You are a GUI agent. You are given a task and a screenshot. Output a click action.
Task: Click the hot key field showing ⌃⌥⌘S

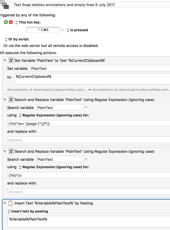(43, 30)
